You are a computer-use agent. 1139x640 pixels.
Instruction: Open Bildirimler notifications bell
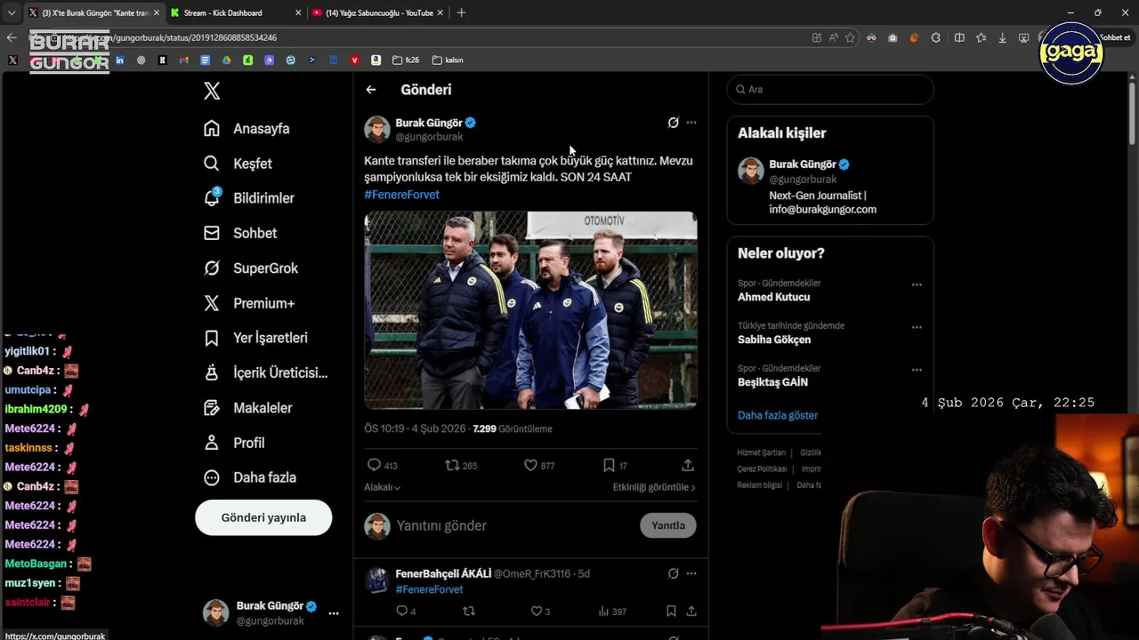(212, 197)
